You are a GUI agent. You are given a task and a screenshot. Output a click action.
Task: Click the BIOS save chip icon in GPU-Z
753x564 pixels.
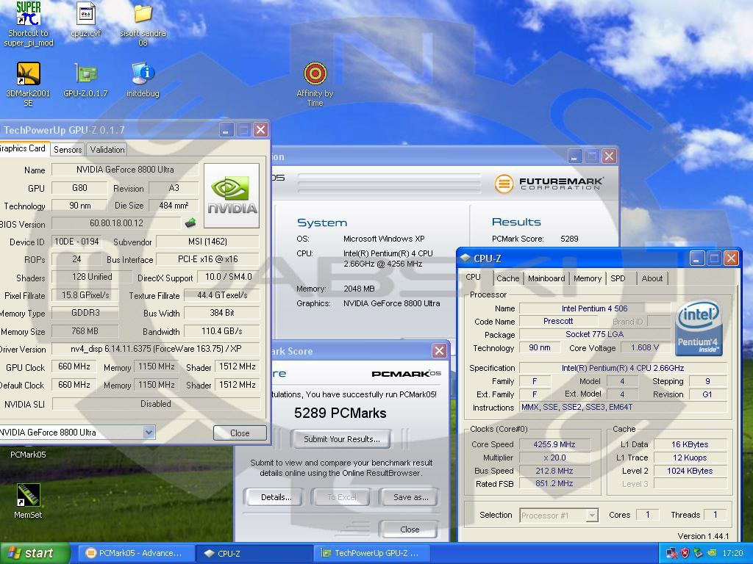pos(190,223)
